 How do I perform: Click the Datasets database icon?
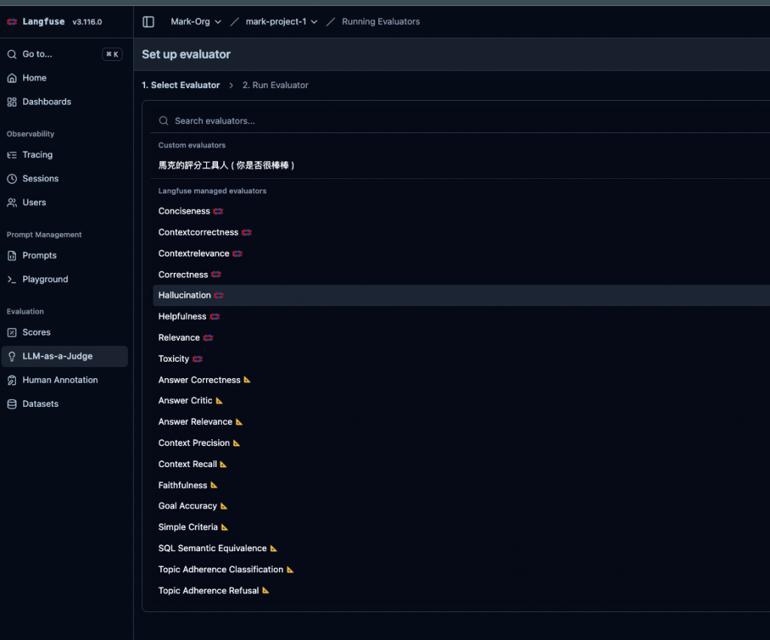[12, 404]
